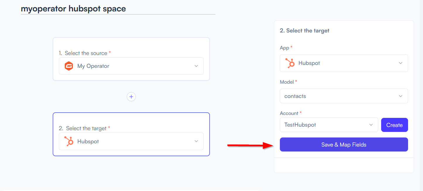Image resolution: width=423 pixels, height=191 pixels.
Task: Open the Model contacts dropdown
Action: coord(344,96)
